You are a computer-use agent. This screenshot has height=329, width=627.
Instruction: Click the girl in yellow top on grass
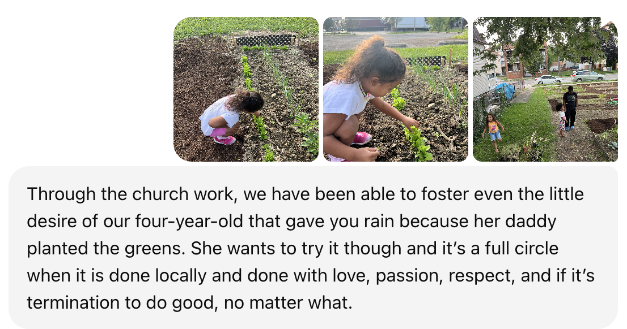coord(494,129)
